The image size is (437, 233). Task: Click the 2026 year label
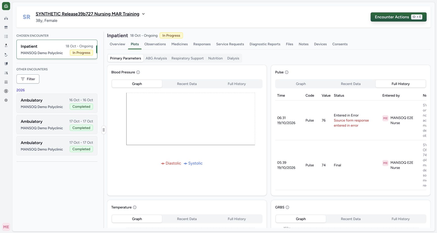(20, 90)
